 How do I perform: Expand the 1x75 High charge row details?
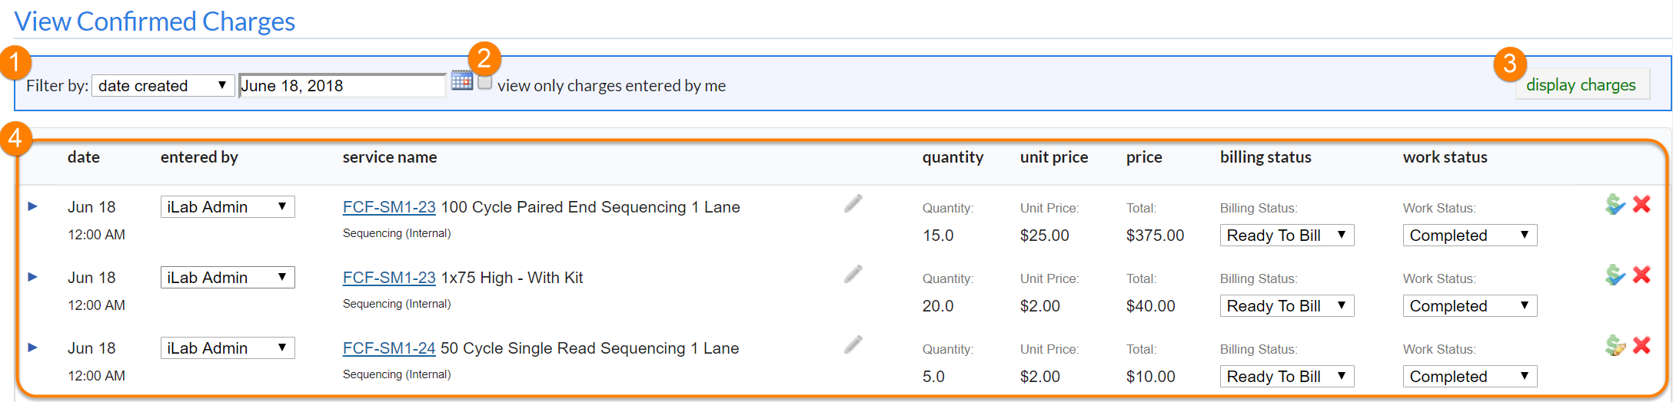[x=33, y=277]
